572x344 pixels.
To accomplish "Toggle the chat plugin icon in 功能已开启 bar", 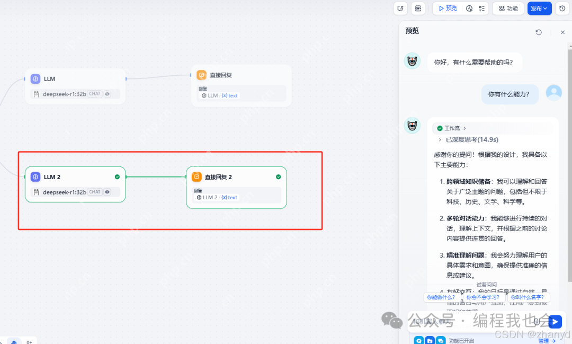I will pos(442,339).
